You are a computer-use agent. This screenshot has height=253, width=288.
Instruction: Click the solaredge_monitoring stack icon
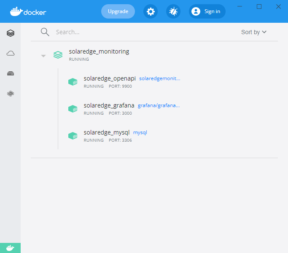58,55
